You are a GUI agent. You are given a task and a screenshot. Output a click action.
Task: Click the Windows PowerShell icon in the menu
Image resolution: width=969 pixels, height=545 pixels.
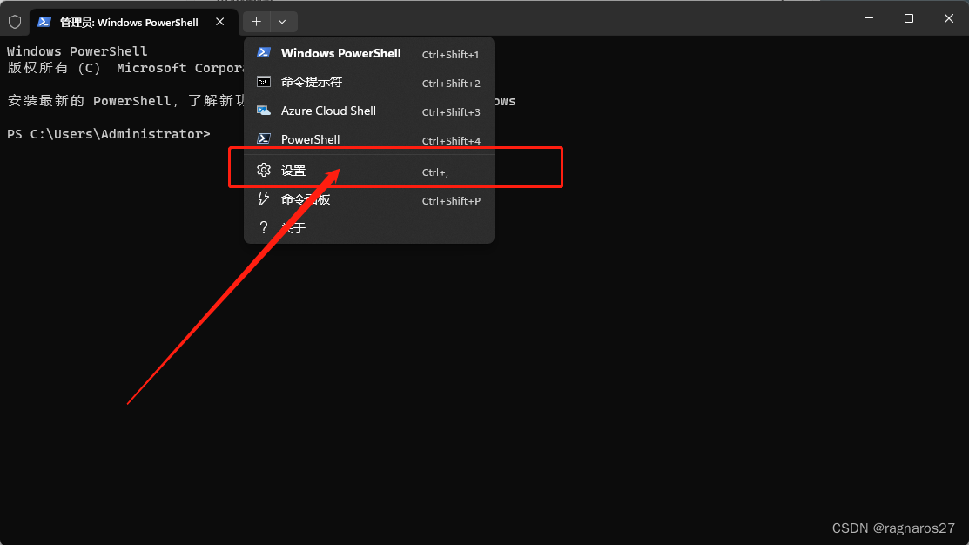click(264, 53)
